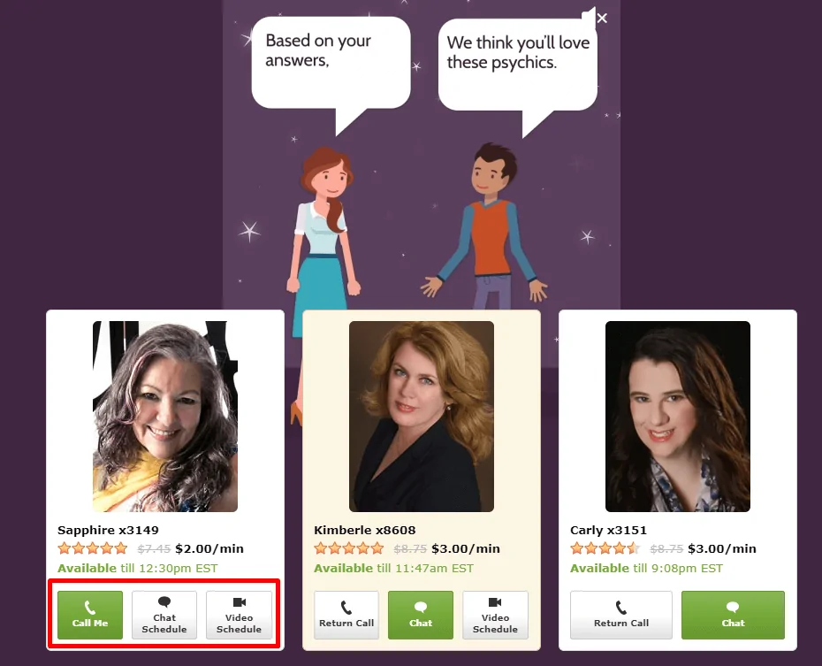Screen dimensions: 822x666
Task: Open Kimberle's Video Schedule button
Action: [x=495, y=615]
